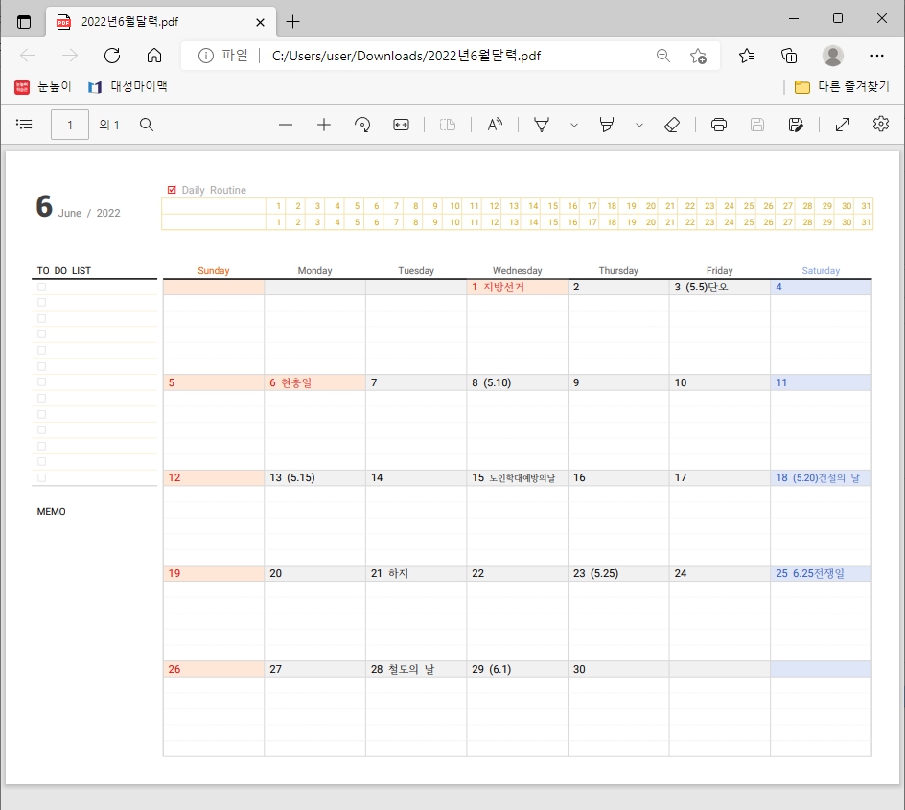The image size is (905, 810).
Task: Open a new browser tab
Action: (293, 22)
